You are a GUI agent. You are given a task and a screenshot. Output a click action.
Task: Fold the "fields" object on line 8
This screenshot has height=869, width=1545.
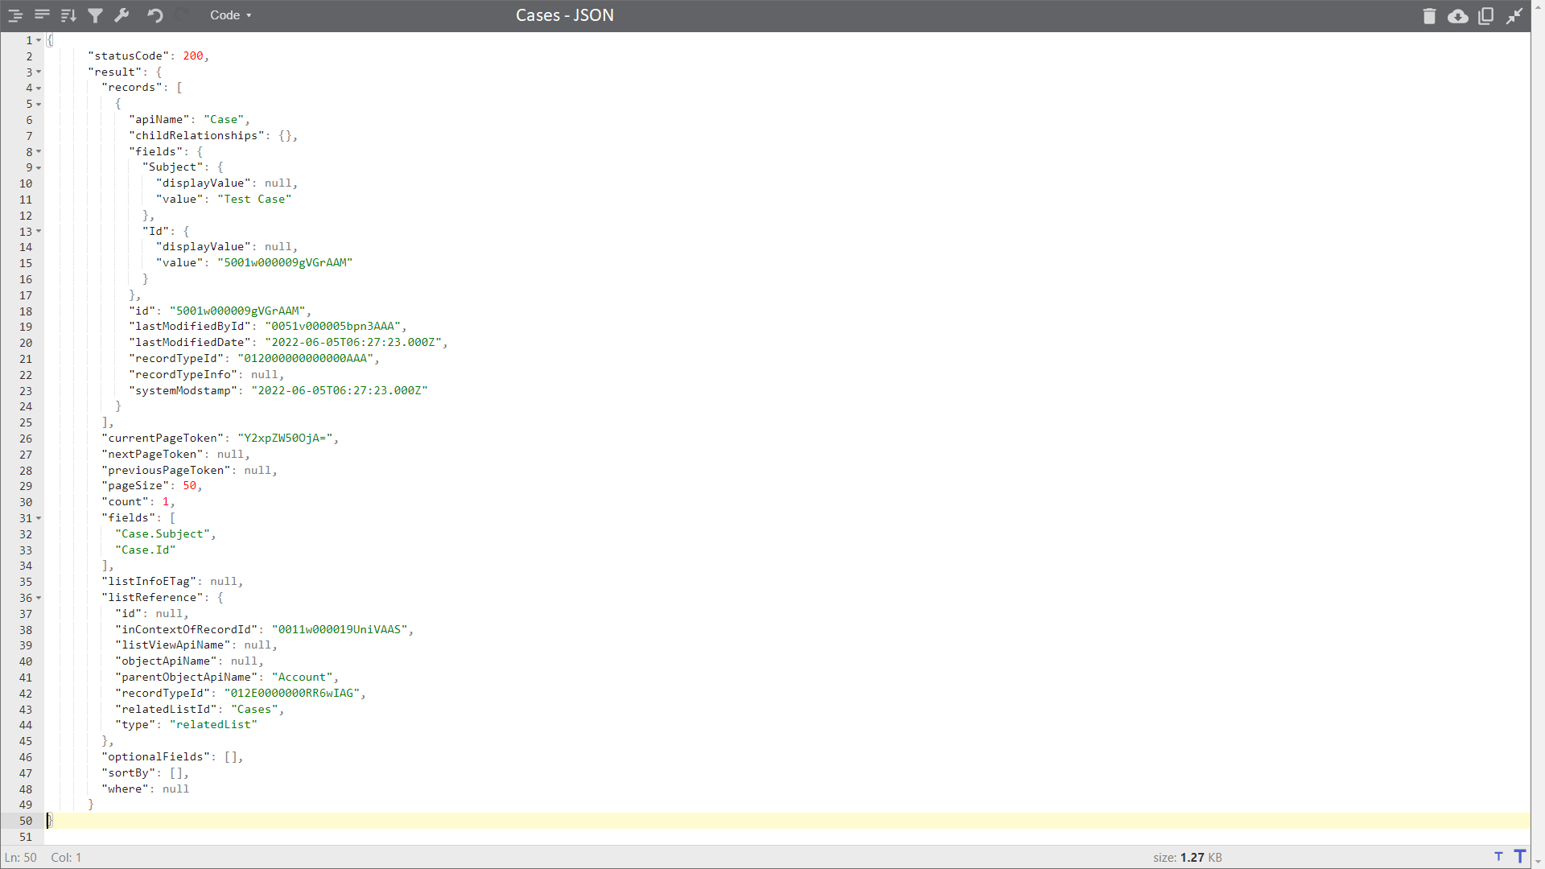(x=39, y=152)
